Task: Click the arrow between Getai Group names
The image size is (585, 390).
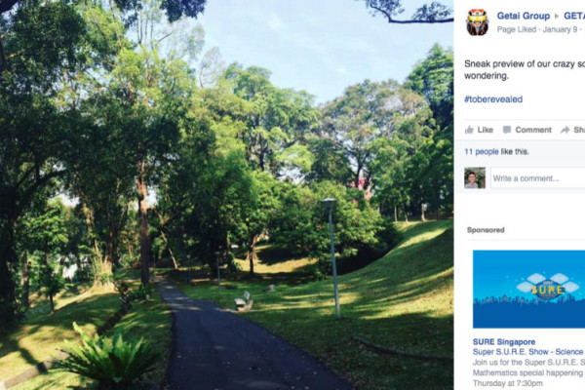Action: (x=557, y=17)
